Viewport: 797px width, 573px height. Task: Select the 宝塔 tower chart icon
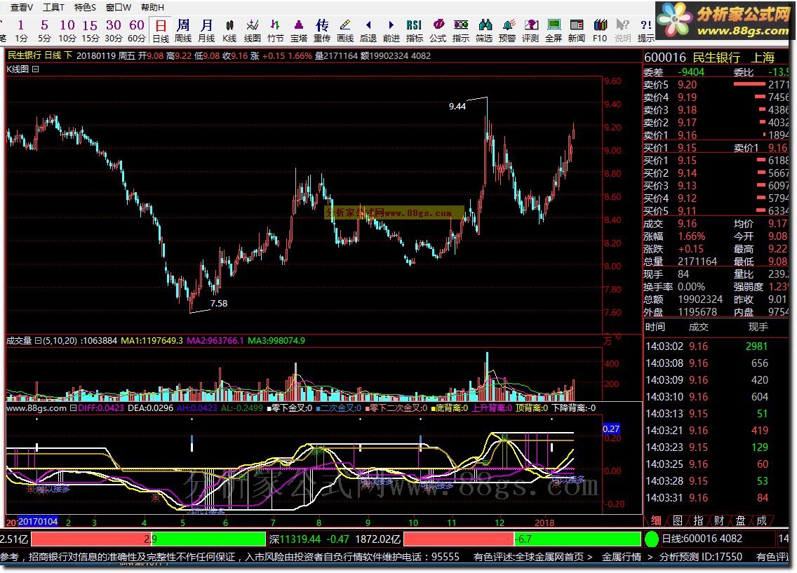tap(299, 30)
